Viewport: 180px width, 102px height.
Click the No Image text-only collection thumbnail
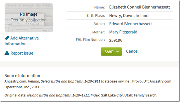point(29,18)
